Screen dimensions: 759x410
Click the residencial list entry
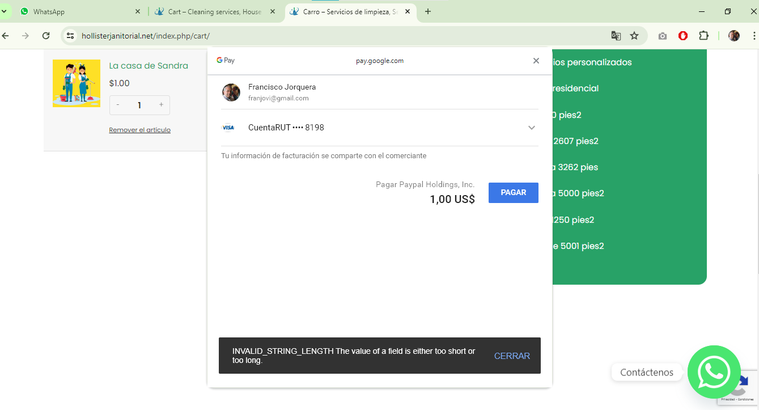point(575,88)
